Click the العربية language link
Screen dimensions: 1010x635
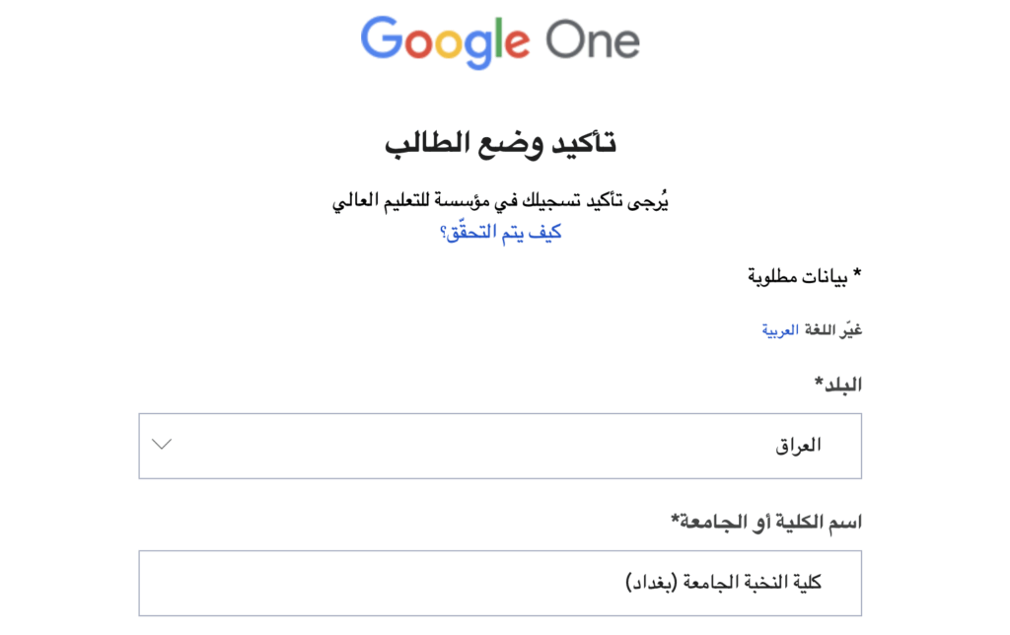click(x=779, y=330)
